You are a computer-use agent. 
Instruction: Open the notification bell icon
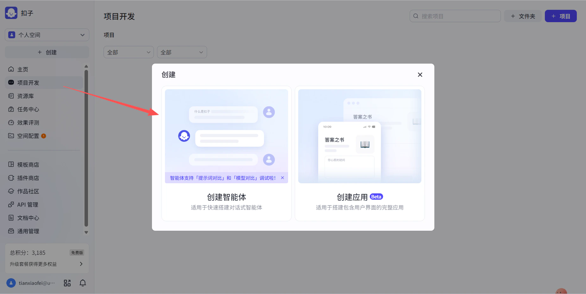(x=82, y=283)
